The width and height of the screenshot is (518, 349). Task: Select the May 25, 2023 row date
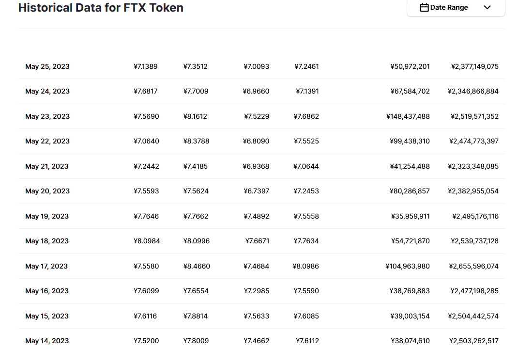click(47, 66)
